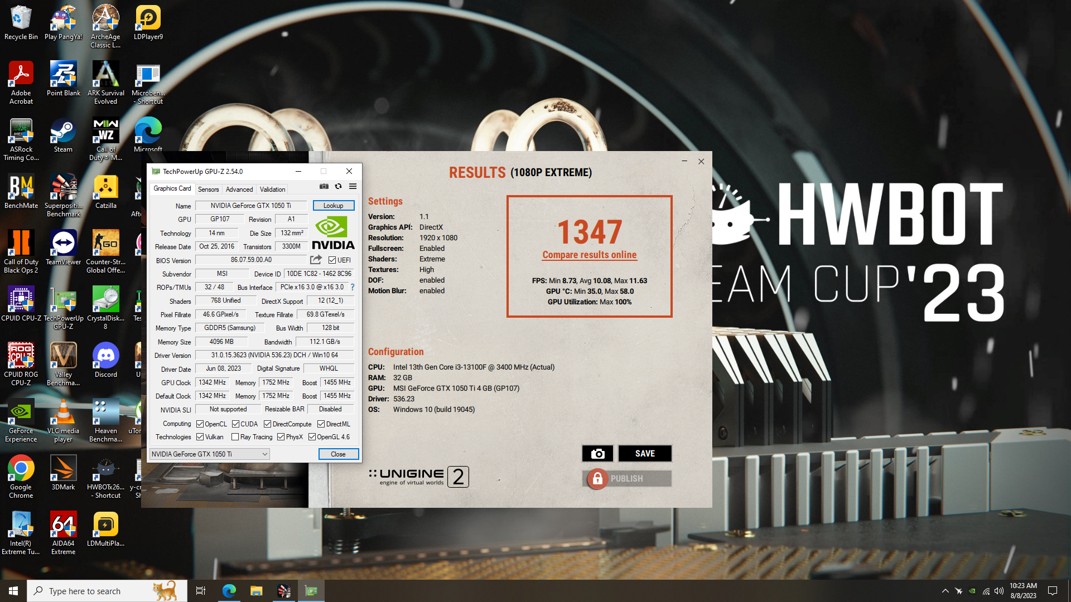Open the 3DMark desktop shortcut
This screenshot has width=1071, height=602.
[63, 473]
